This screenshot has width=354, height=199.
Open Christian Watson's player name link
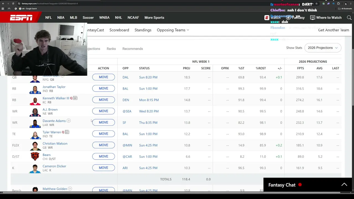55,143
